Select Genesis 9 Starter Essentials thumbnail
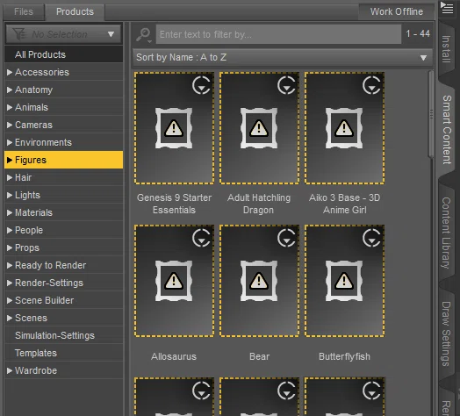 pos(175,128)
